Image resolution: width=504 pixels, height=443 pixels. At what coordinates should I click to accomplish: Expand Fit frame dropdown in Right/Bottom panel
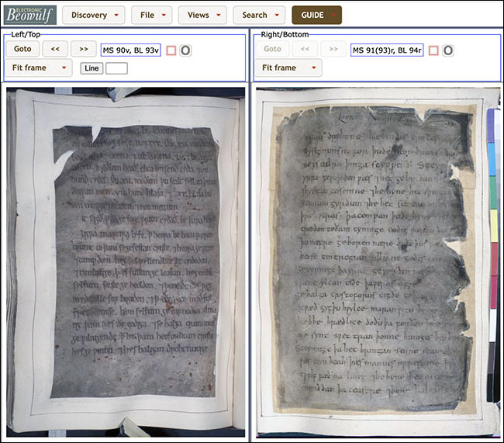click(288, 67)
